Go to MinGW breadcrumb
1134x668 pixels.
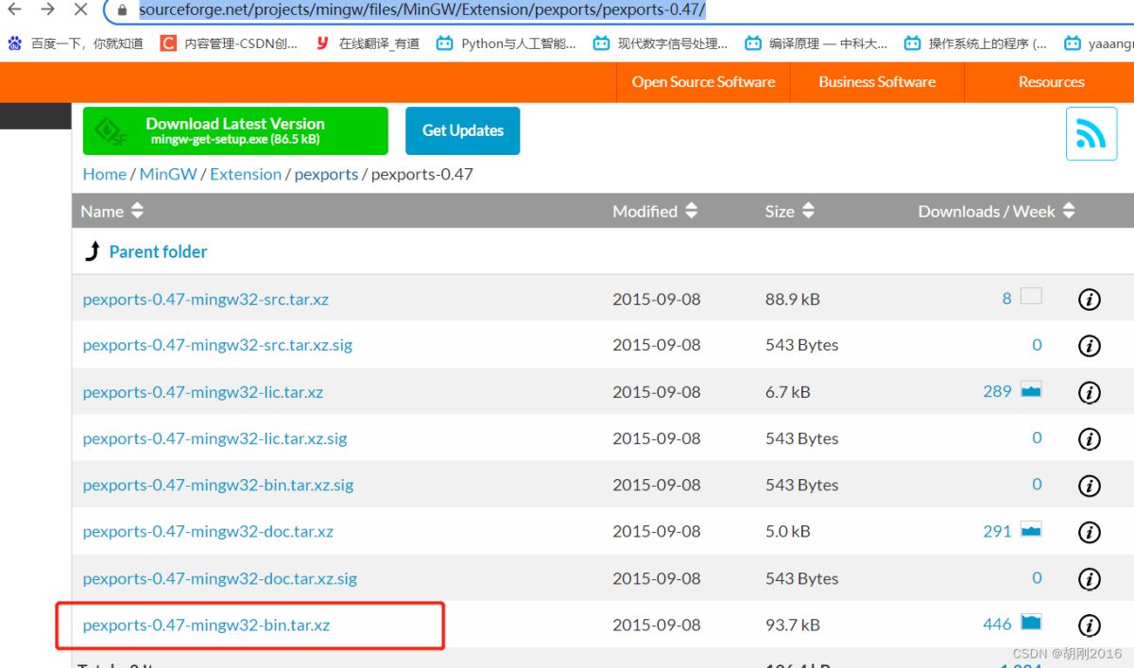point(168,174)
